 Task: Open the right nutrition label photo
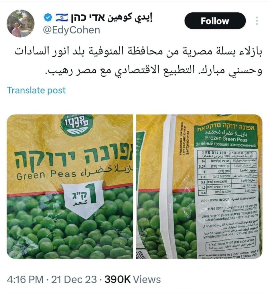pyautogui.click(x=199, y=187)
